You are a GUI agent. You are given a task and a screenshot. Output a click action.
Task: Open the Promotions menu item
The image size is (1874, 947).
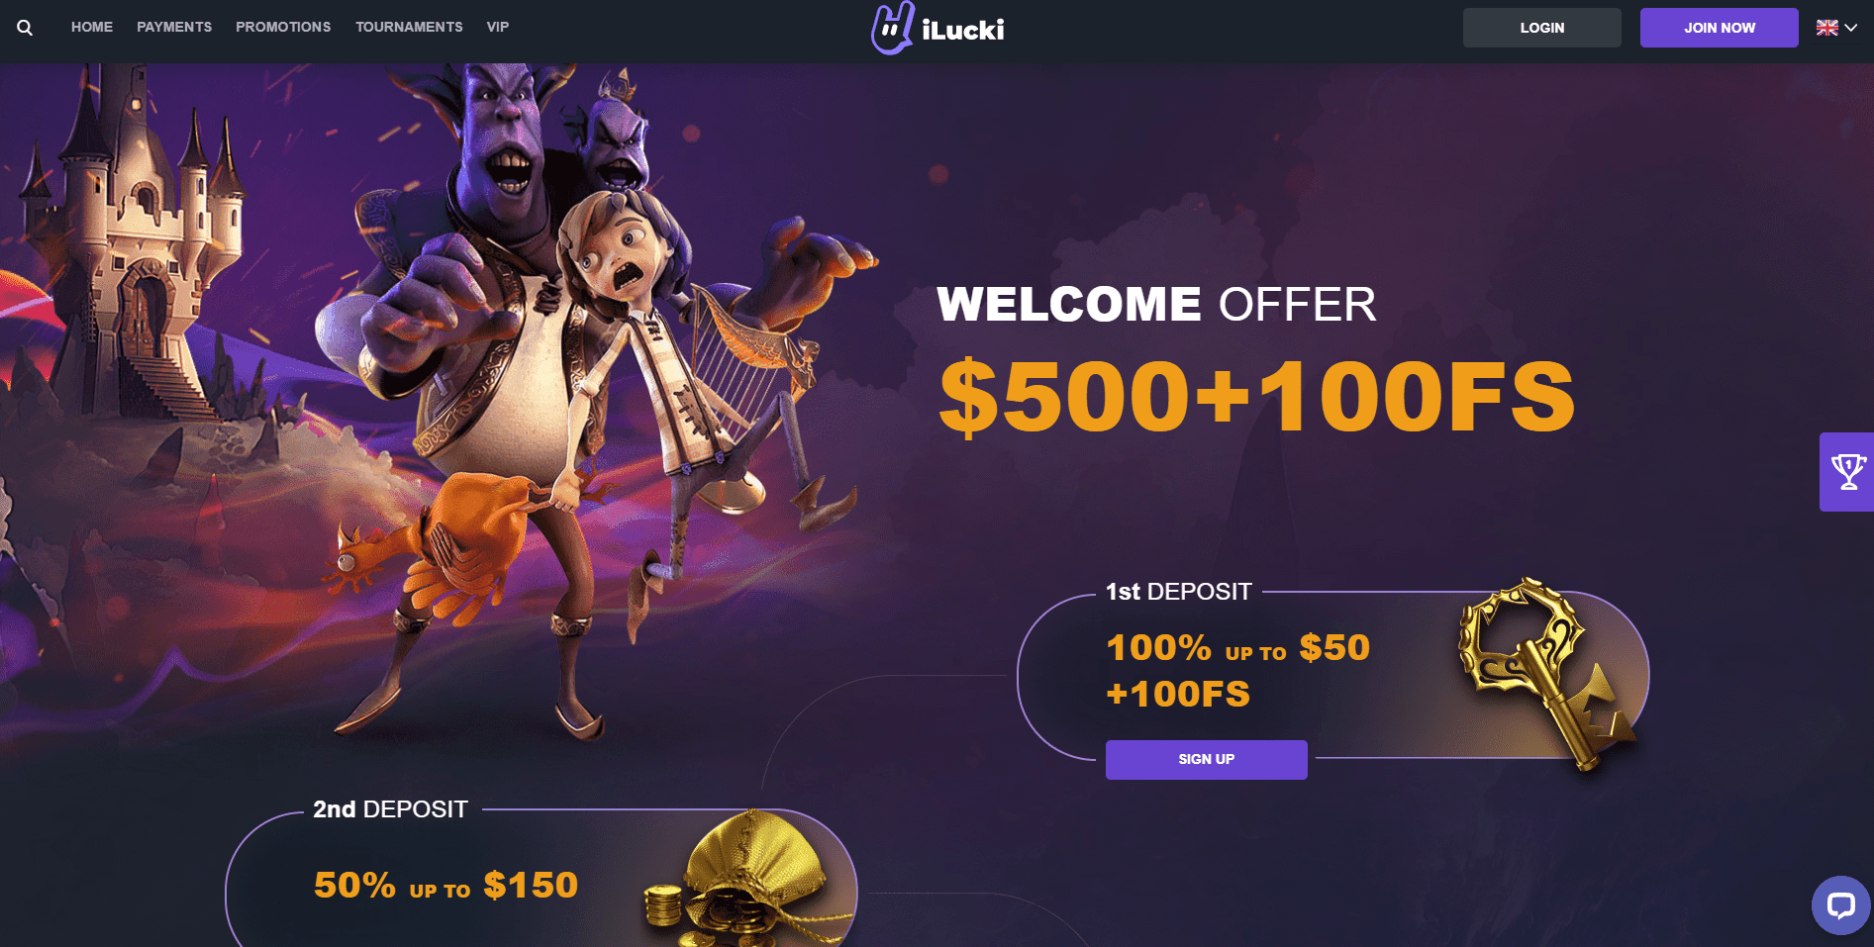pyautogui.click(x=283, y=27)
